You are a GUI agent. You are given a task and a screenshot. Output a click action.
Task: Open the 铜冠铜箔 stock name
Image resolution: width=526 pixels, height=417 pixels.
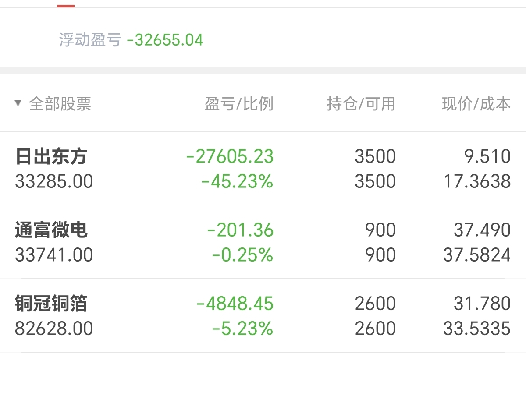click(51, 304)
